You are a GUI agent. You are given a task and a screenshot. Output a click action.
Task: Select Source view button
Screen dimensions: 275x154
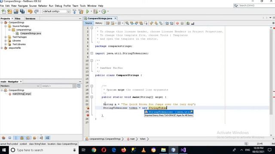(89, 23)
